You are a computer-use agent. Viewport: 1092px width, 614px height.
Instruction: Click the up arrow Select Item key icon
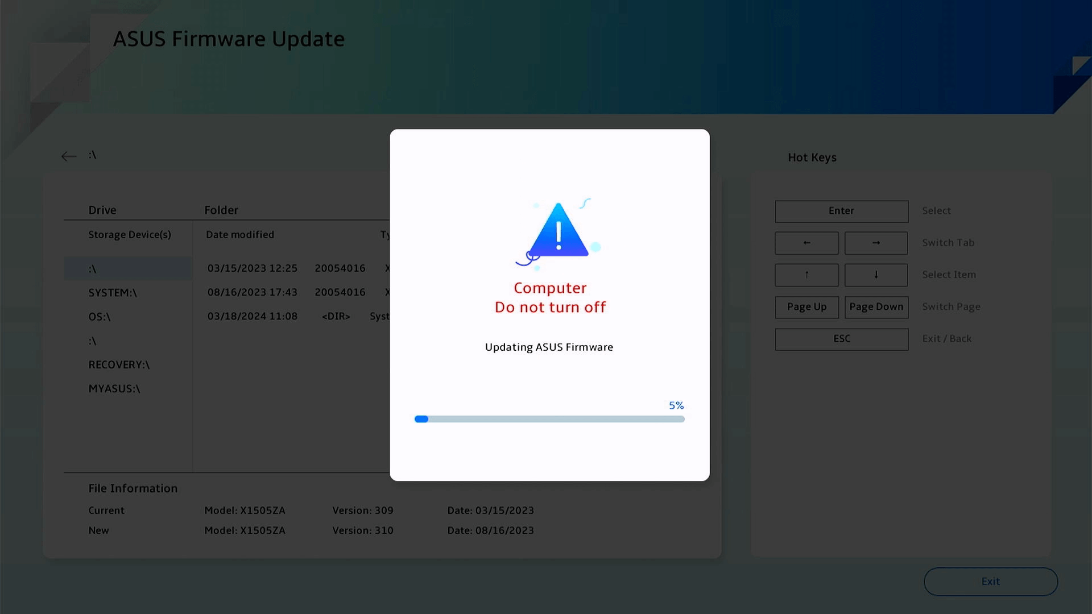click(x=806, y=275)
